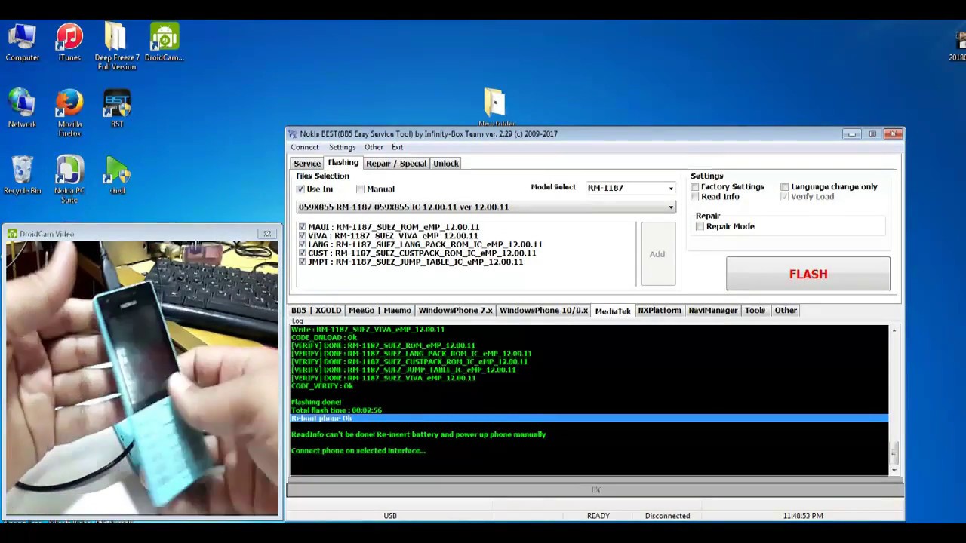Uncheck the VIVA firmware file checkbox
Image resolution: width=966 pixels, height=543 pixels.
click(x=302, y=236)
